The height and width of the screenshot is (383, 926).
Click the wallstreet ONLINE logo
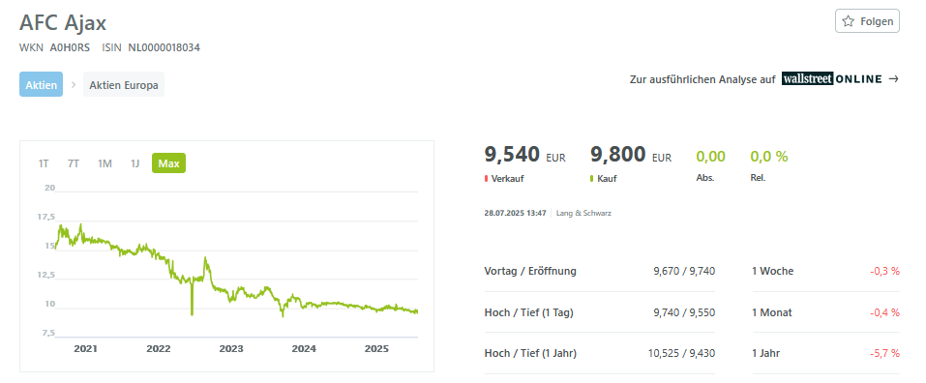click(831, 79)
